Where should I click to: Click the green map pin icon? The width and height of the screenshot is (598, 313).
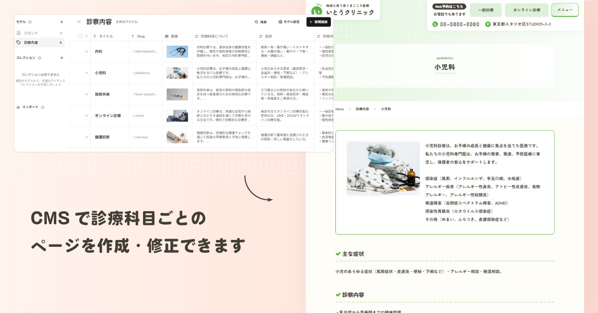pyautogui.click(x=488, y=24)
